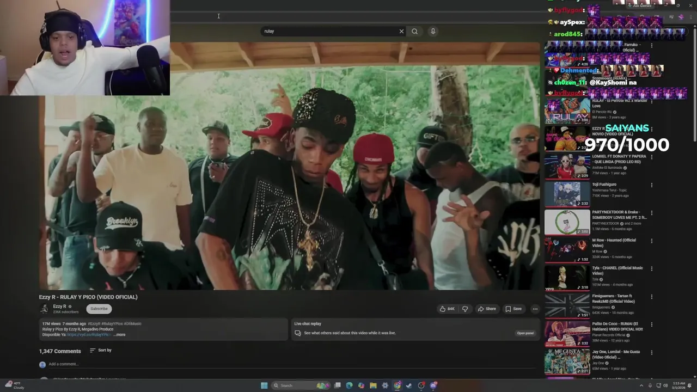Like the video (84K thumbs up)
Viewport: 697px width, 392px height.
tap(448, 309)
